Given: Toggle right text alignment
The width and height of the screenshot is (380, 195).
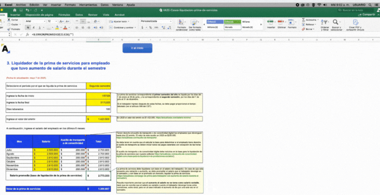Looking at the screenshot, I should pyautogui.click(x=88, y=28).
